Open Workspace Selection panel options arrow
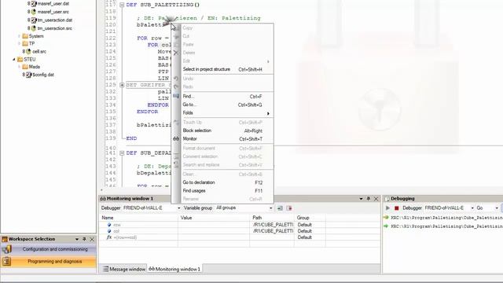The width and height of the screenshot is (503, 283). (77, 239)
